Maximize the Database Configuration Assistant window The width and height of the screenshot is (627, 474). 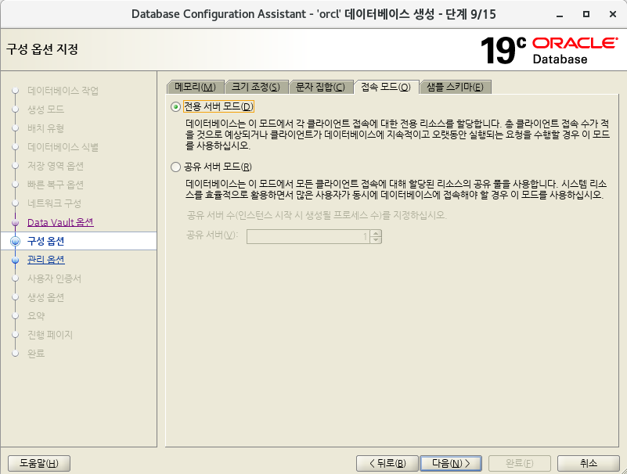coord(586,14)
